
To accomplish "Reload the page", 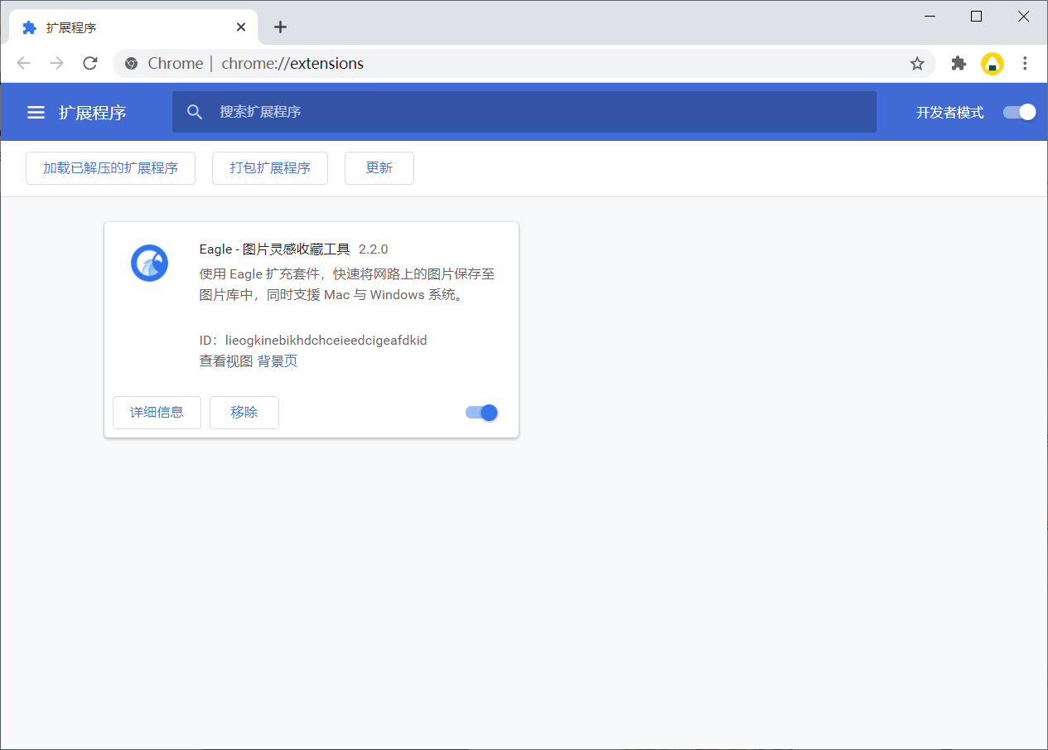I will coord(90,63).
